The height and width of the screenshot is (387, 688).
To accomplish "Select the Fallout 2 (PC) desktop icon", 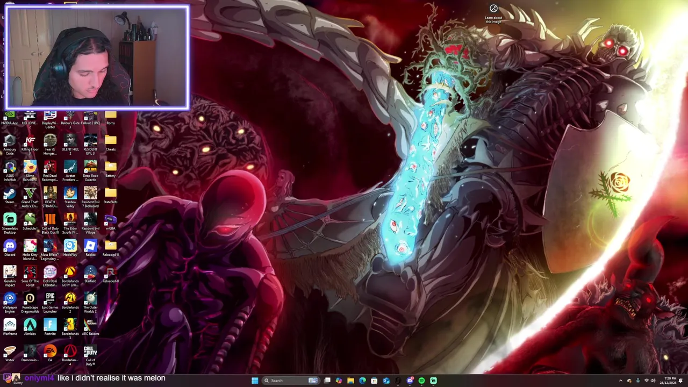I will (90, 118).
